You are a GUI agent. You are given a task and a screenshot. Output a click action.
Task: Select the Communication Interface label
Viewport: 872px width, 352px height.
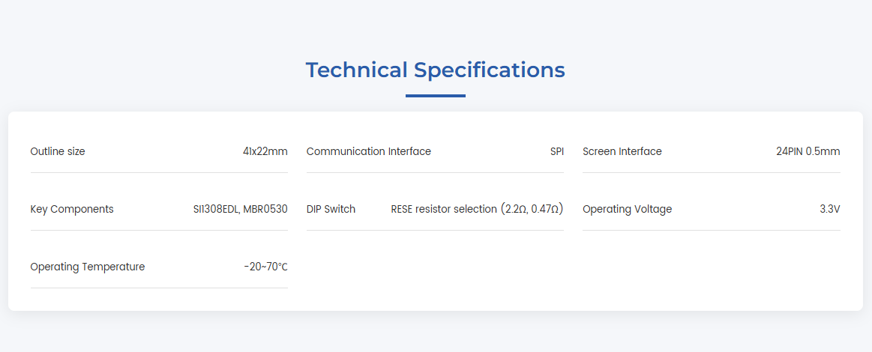pyautogui.click(x=369, y=151)
